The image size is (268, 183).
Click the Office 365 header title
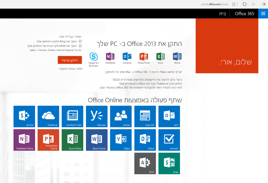(245, 14)
